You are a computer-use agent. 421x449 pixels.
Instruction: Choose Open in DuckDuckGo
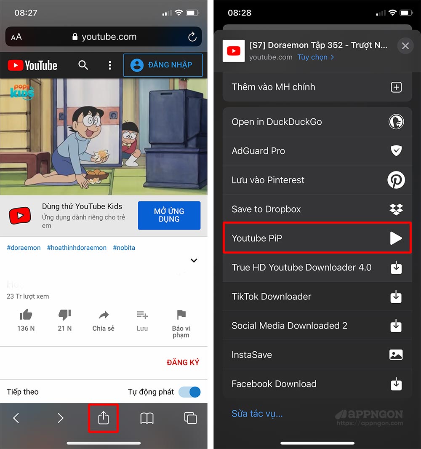click(x=317, y=122)
